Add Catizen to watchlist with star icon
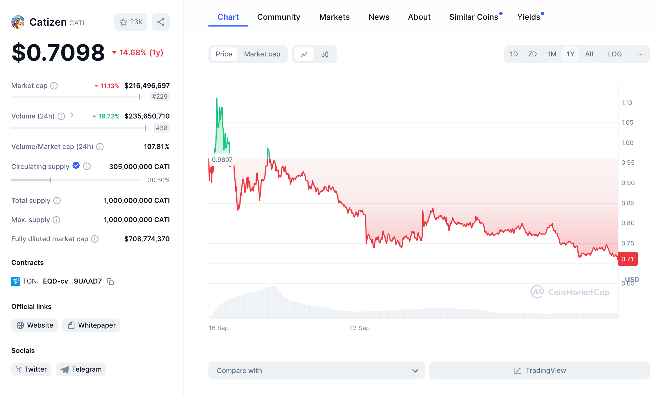Screen dimensions: 660x395 [x=131, y=22]
